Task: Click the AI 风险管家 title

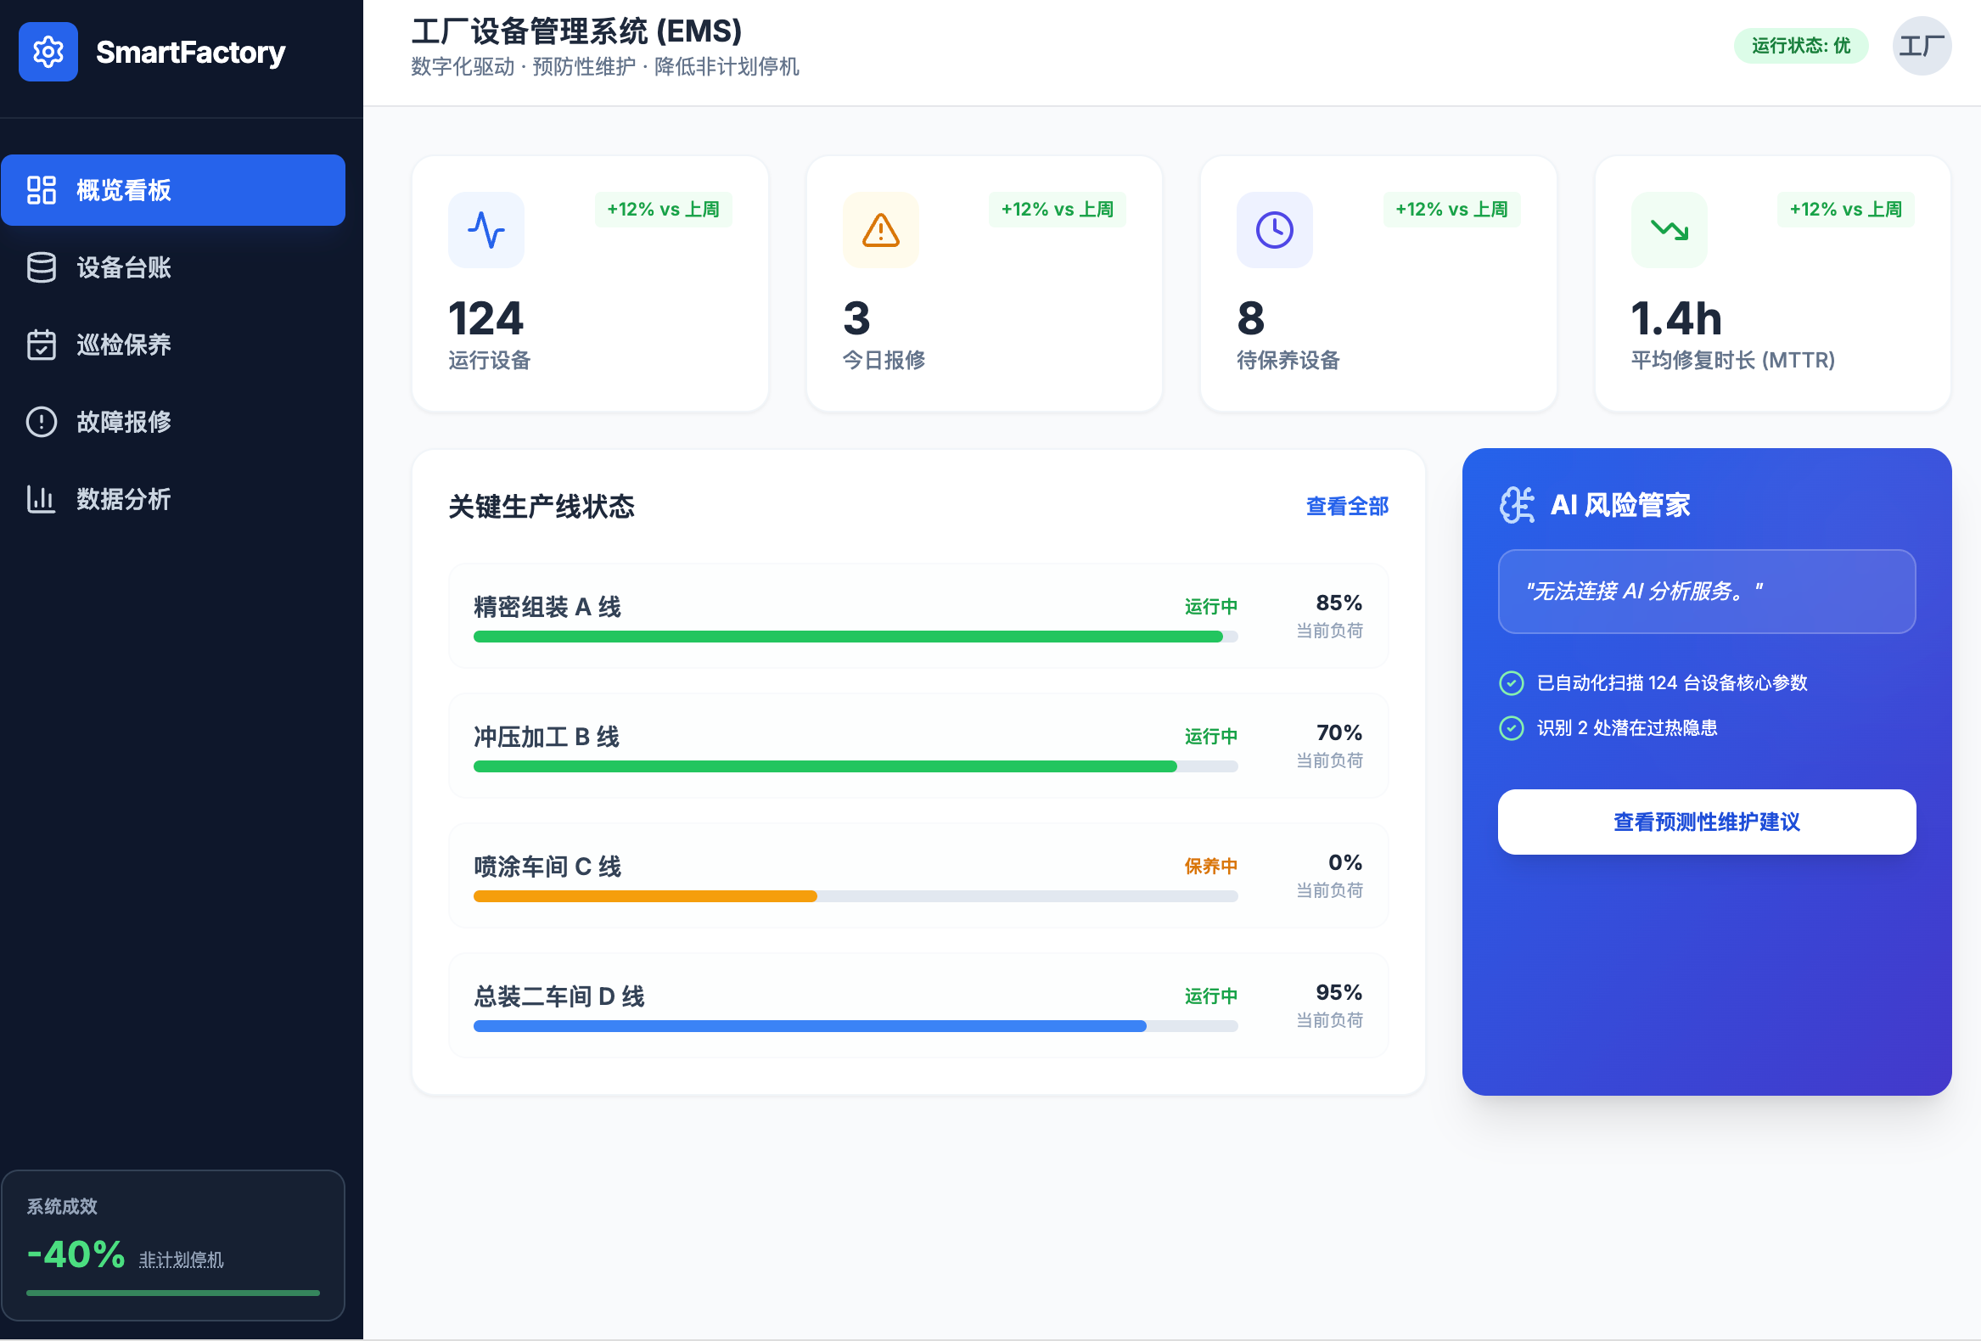Action: (x=1619, y=505)
